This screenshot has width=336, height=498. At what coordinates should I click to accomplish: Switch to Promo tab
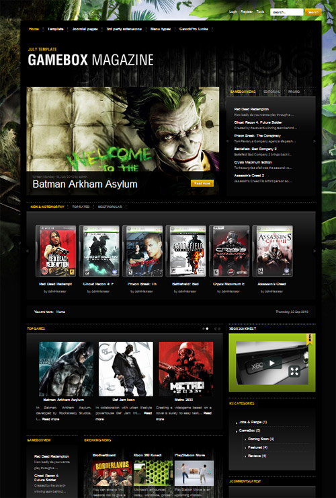(x=294, y=92)
